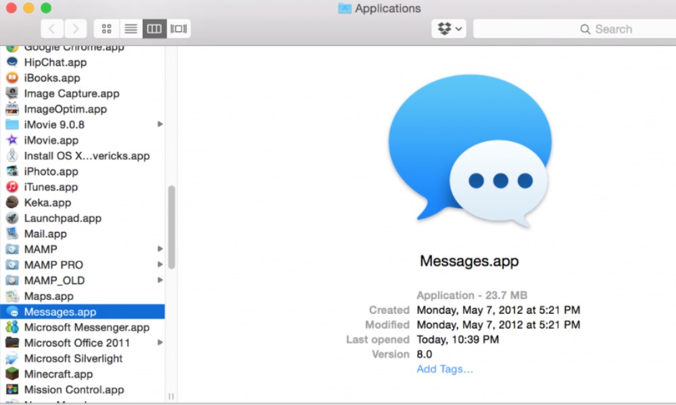The width and height of the screenshot is (676, 405).
Task: Select Keka.app row
Action: tap(82, 202)
